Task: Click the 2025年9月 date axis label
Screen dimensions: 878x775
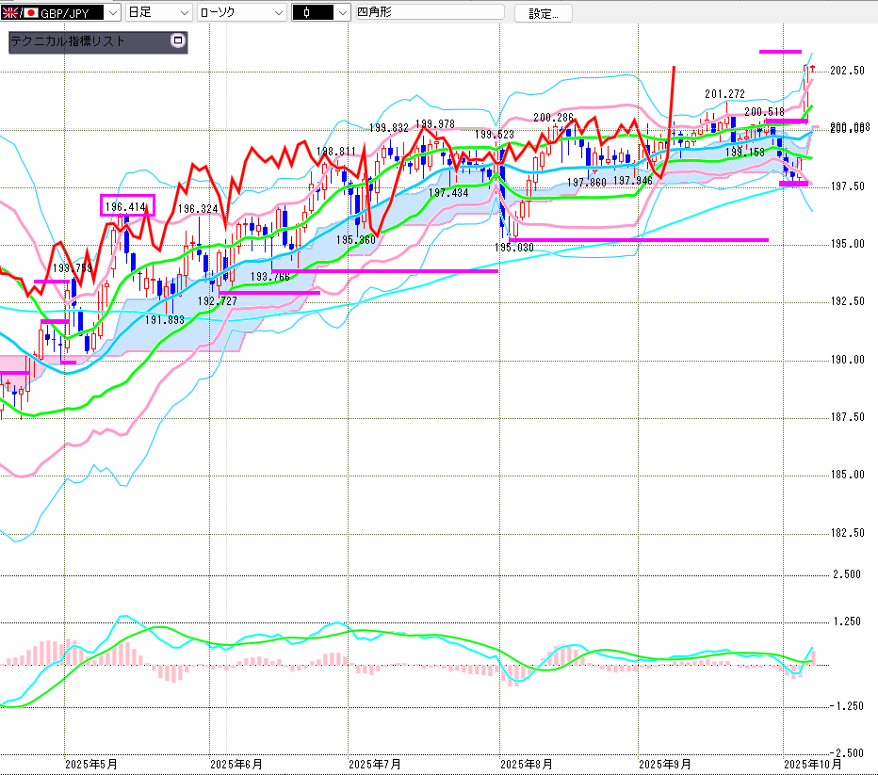Action: [664, 764]
